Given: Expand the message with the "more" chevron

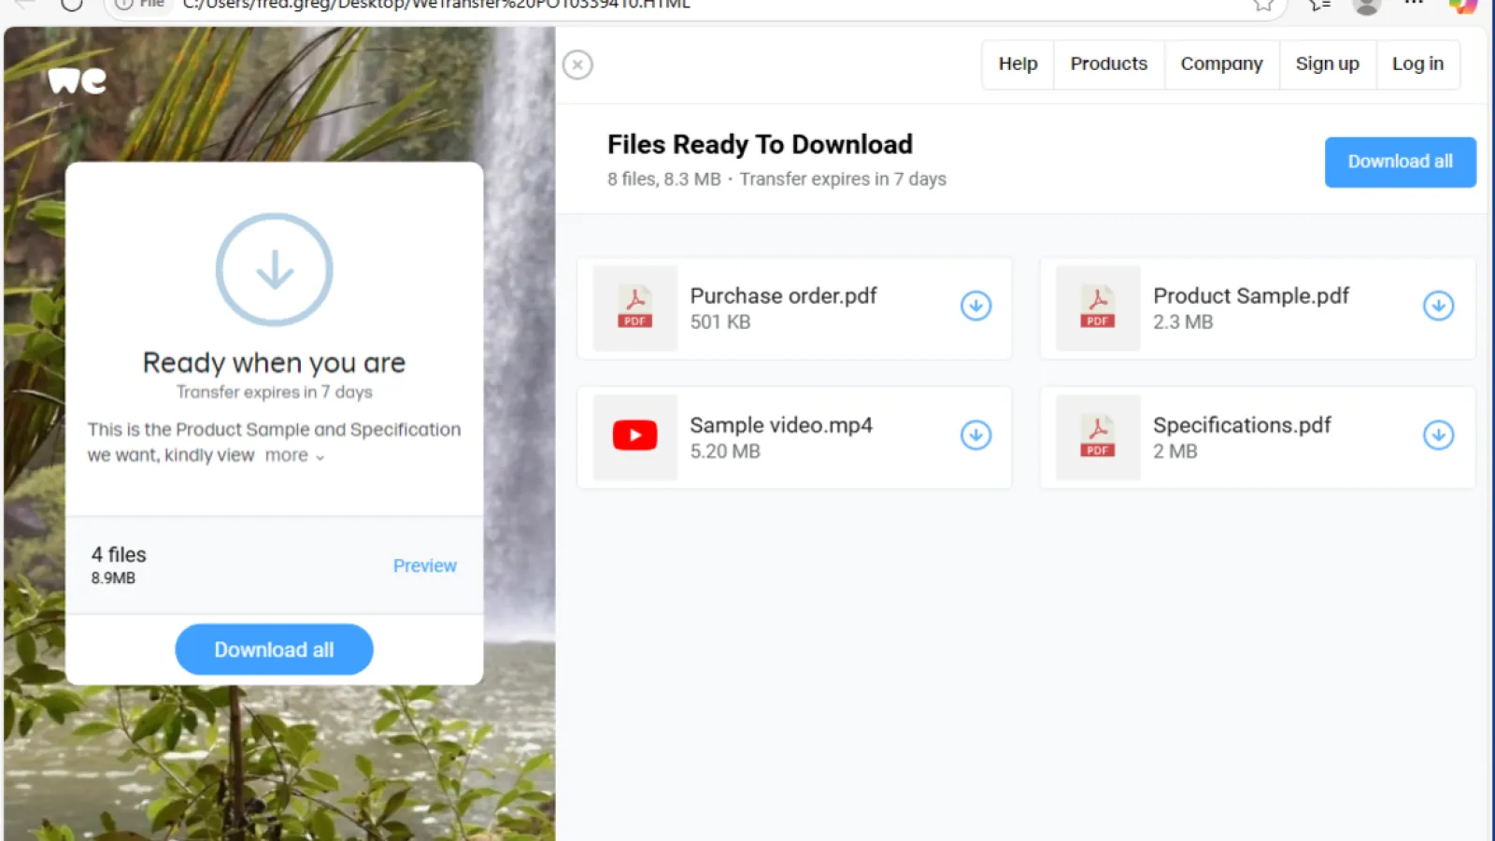Looking at the screenshot, I should point(294,456).
